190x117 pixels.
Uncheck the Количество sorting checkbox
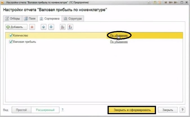[11, 35]
